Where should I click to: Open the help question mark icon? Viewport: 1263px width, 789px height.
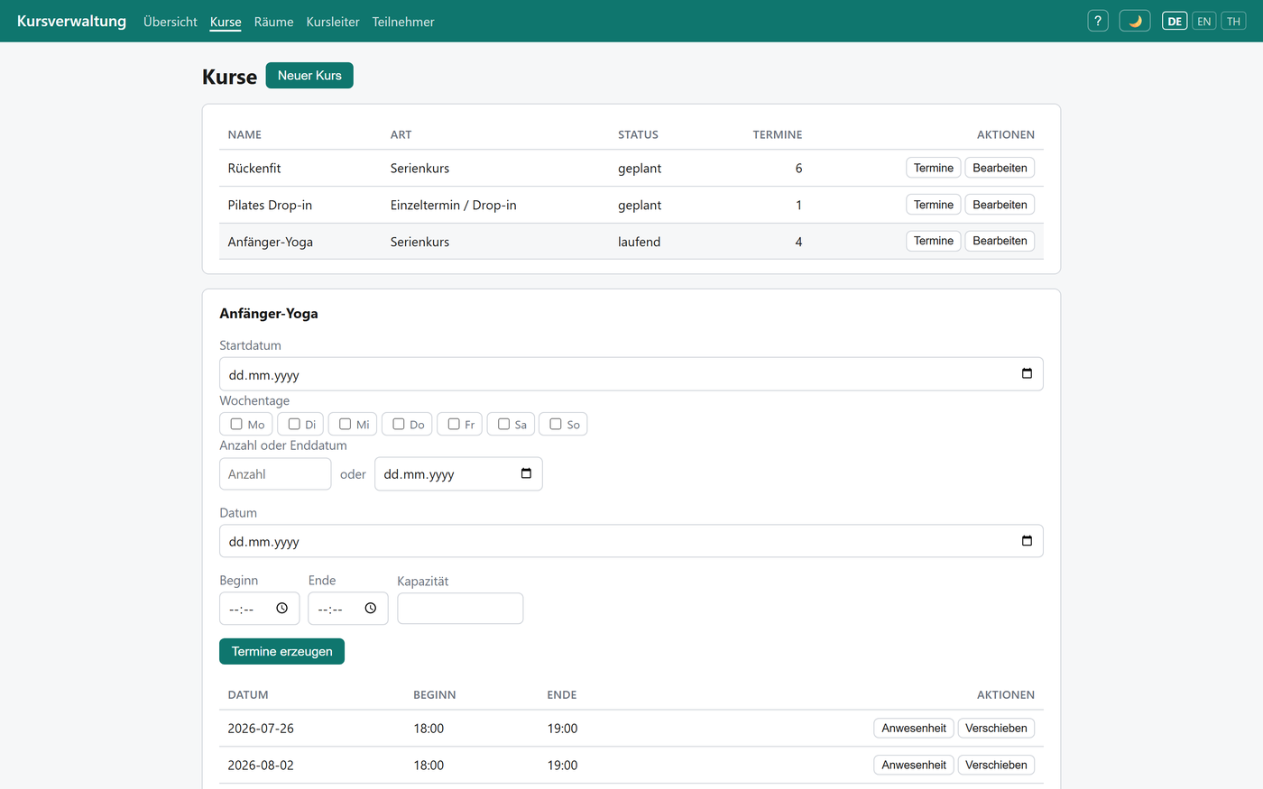[x=1098, y=21]
